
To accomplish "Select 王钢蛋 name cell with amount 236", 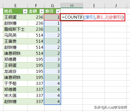I will (x=15, y=17).
